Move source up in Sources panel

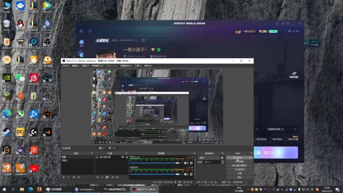click(113, 177)
